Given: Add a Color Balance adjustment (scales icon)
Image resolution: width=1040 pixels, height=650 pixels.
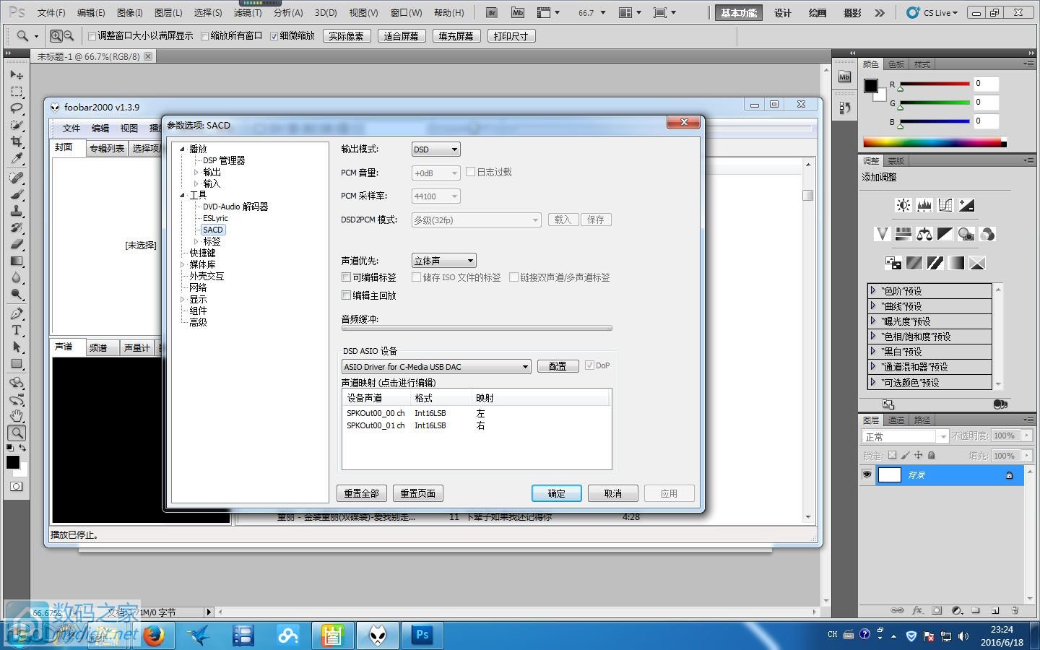Looking at the screenshot, I should tap(924, 234).
